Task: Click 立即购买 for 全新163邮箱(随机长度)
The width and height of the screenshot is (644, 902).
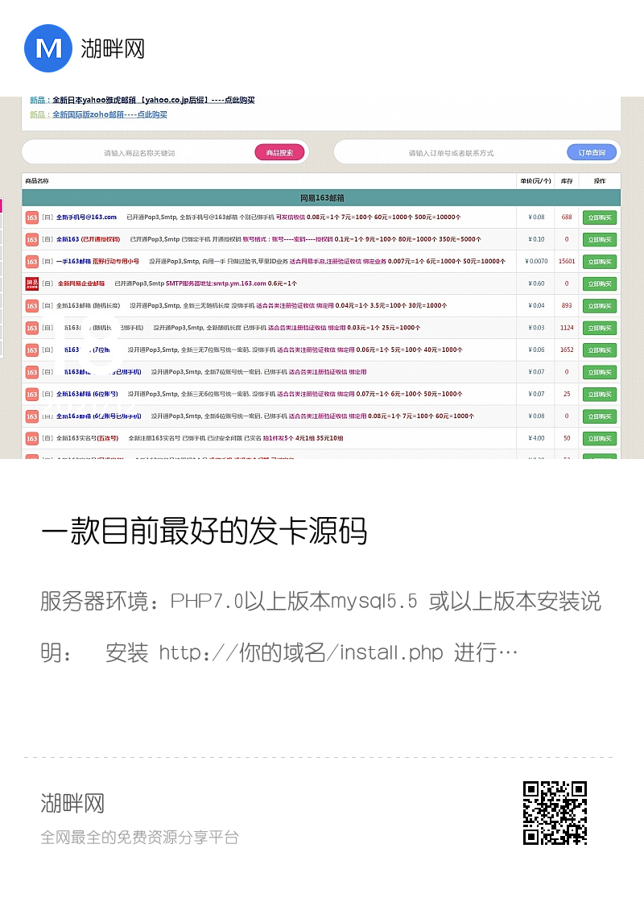Action: coord(599,306)
